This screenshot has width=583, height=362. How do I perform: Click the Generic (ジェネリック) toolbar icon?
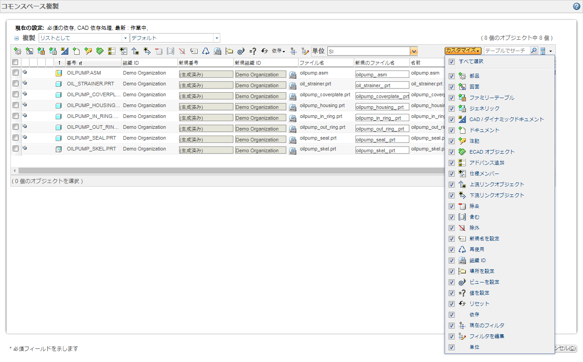53,51
